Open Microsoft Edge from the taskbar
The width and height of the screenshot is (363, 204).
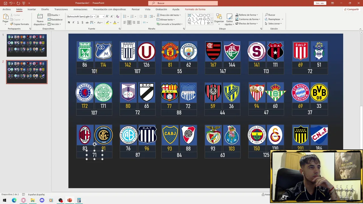click(14, 200)
